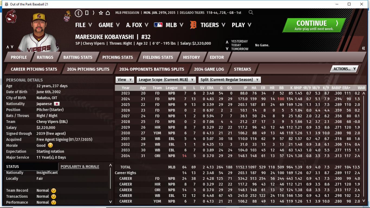This screenshot has height=208, width=370.
Task: Open the A. FOX manager menu
Action: [x=137, y=25]
